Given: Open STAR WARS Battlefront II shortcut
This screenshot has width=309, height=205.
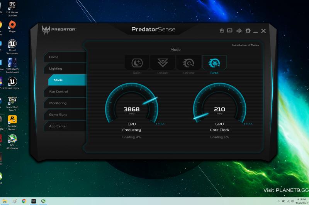Looking at the screenshot, I should tap(12, 66).
